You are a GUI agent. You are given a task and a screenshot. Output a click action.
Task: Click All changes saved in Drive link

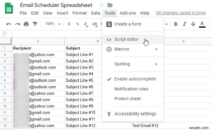pyautogui.click(x=181, y=13)
